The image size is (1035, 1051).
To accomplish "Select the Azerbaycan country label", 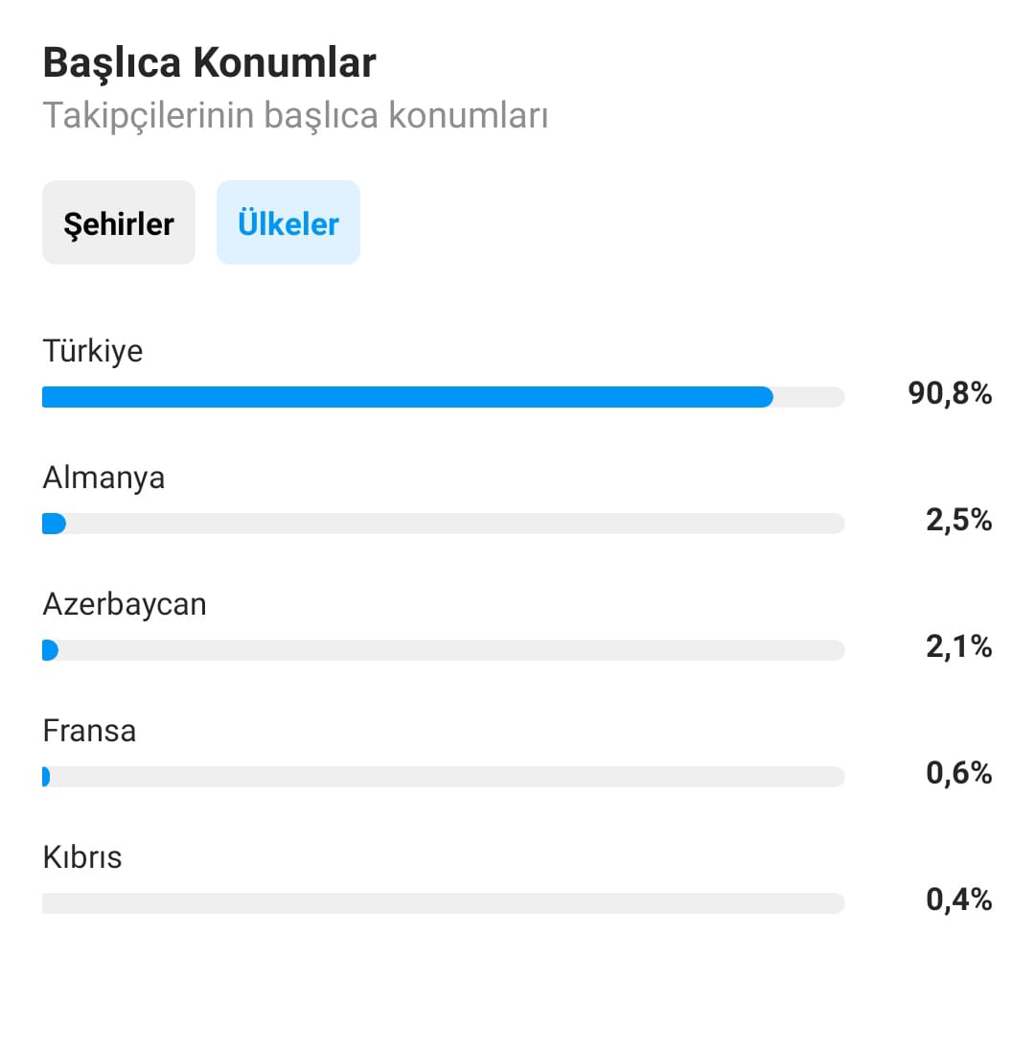I will point(125,604).
